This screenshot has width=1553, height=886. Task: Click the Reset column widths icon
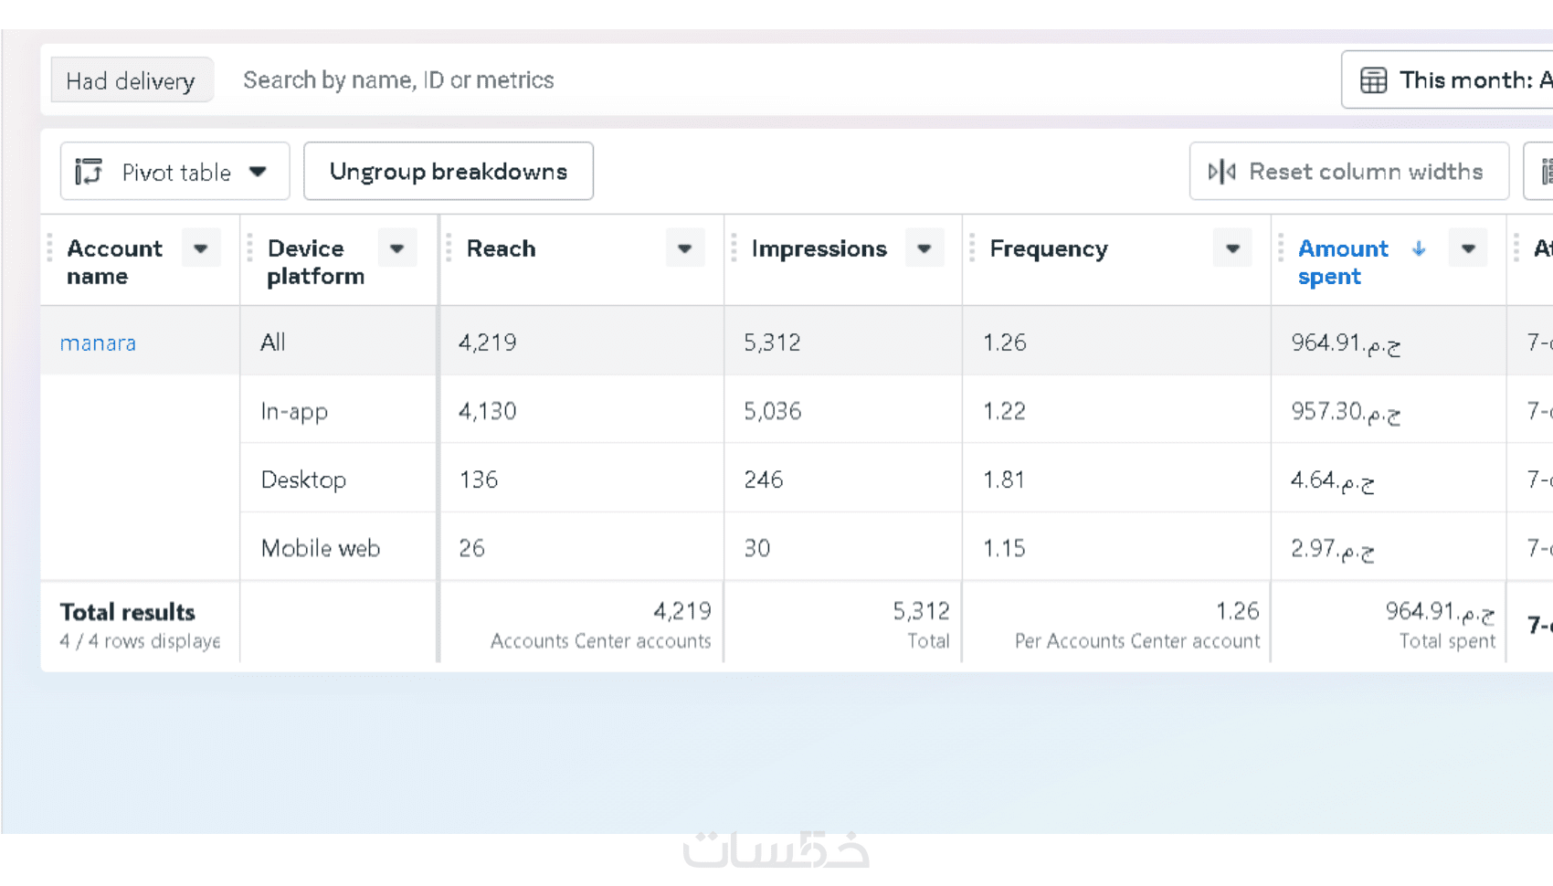1221,172
